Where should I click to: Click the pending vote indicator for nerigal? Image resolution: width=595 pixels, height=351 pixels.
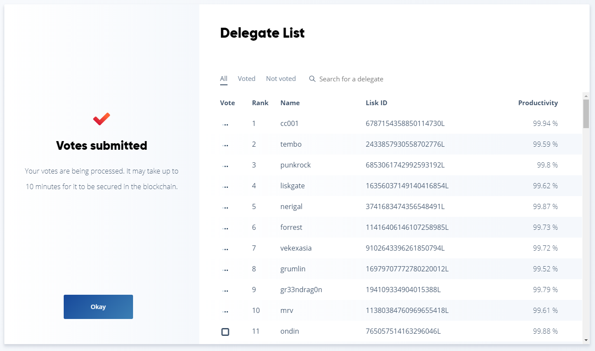click(225, 207)
